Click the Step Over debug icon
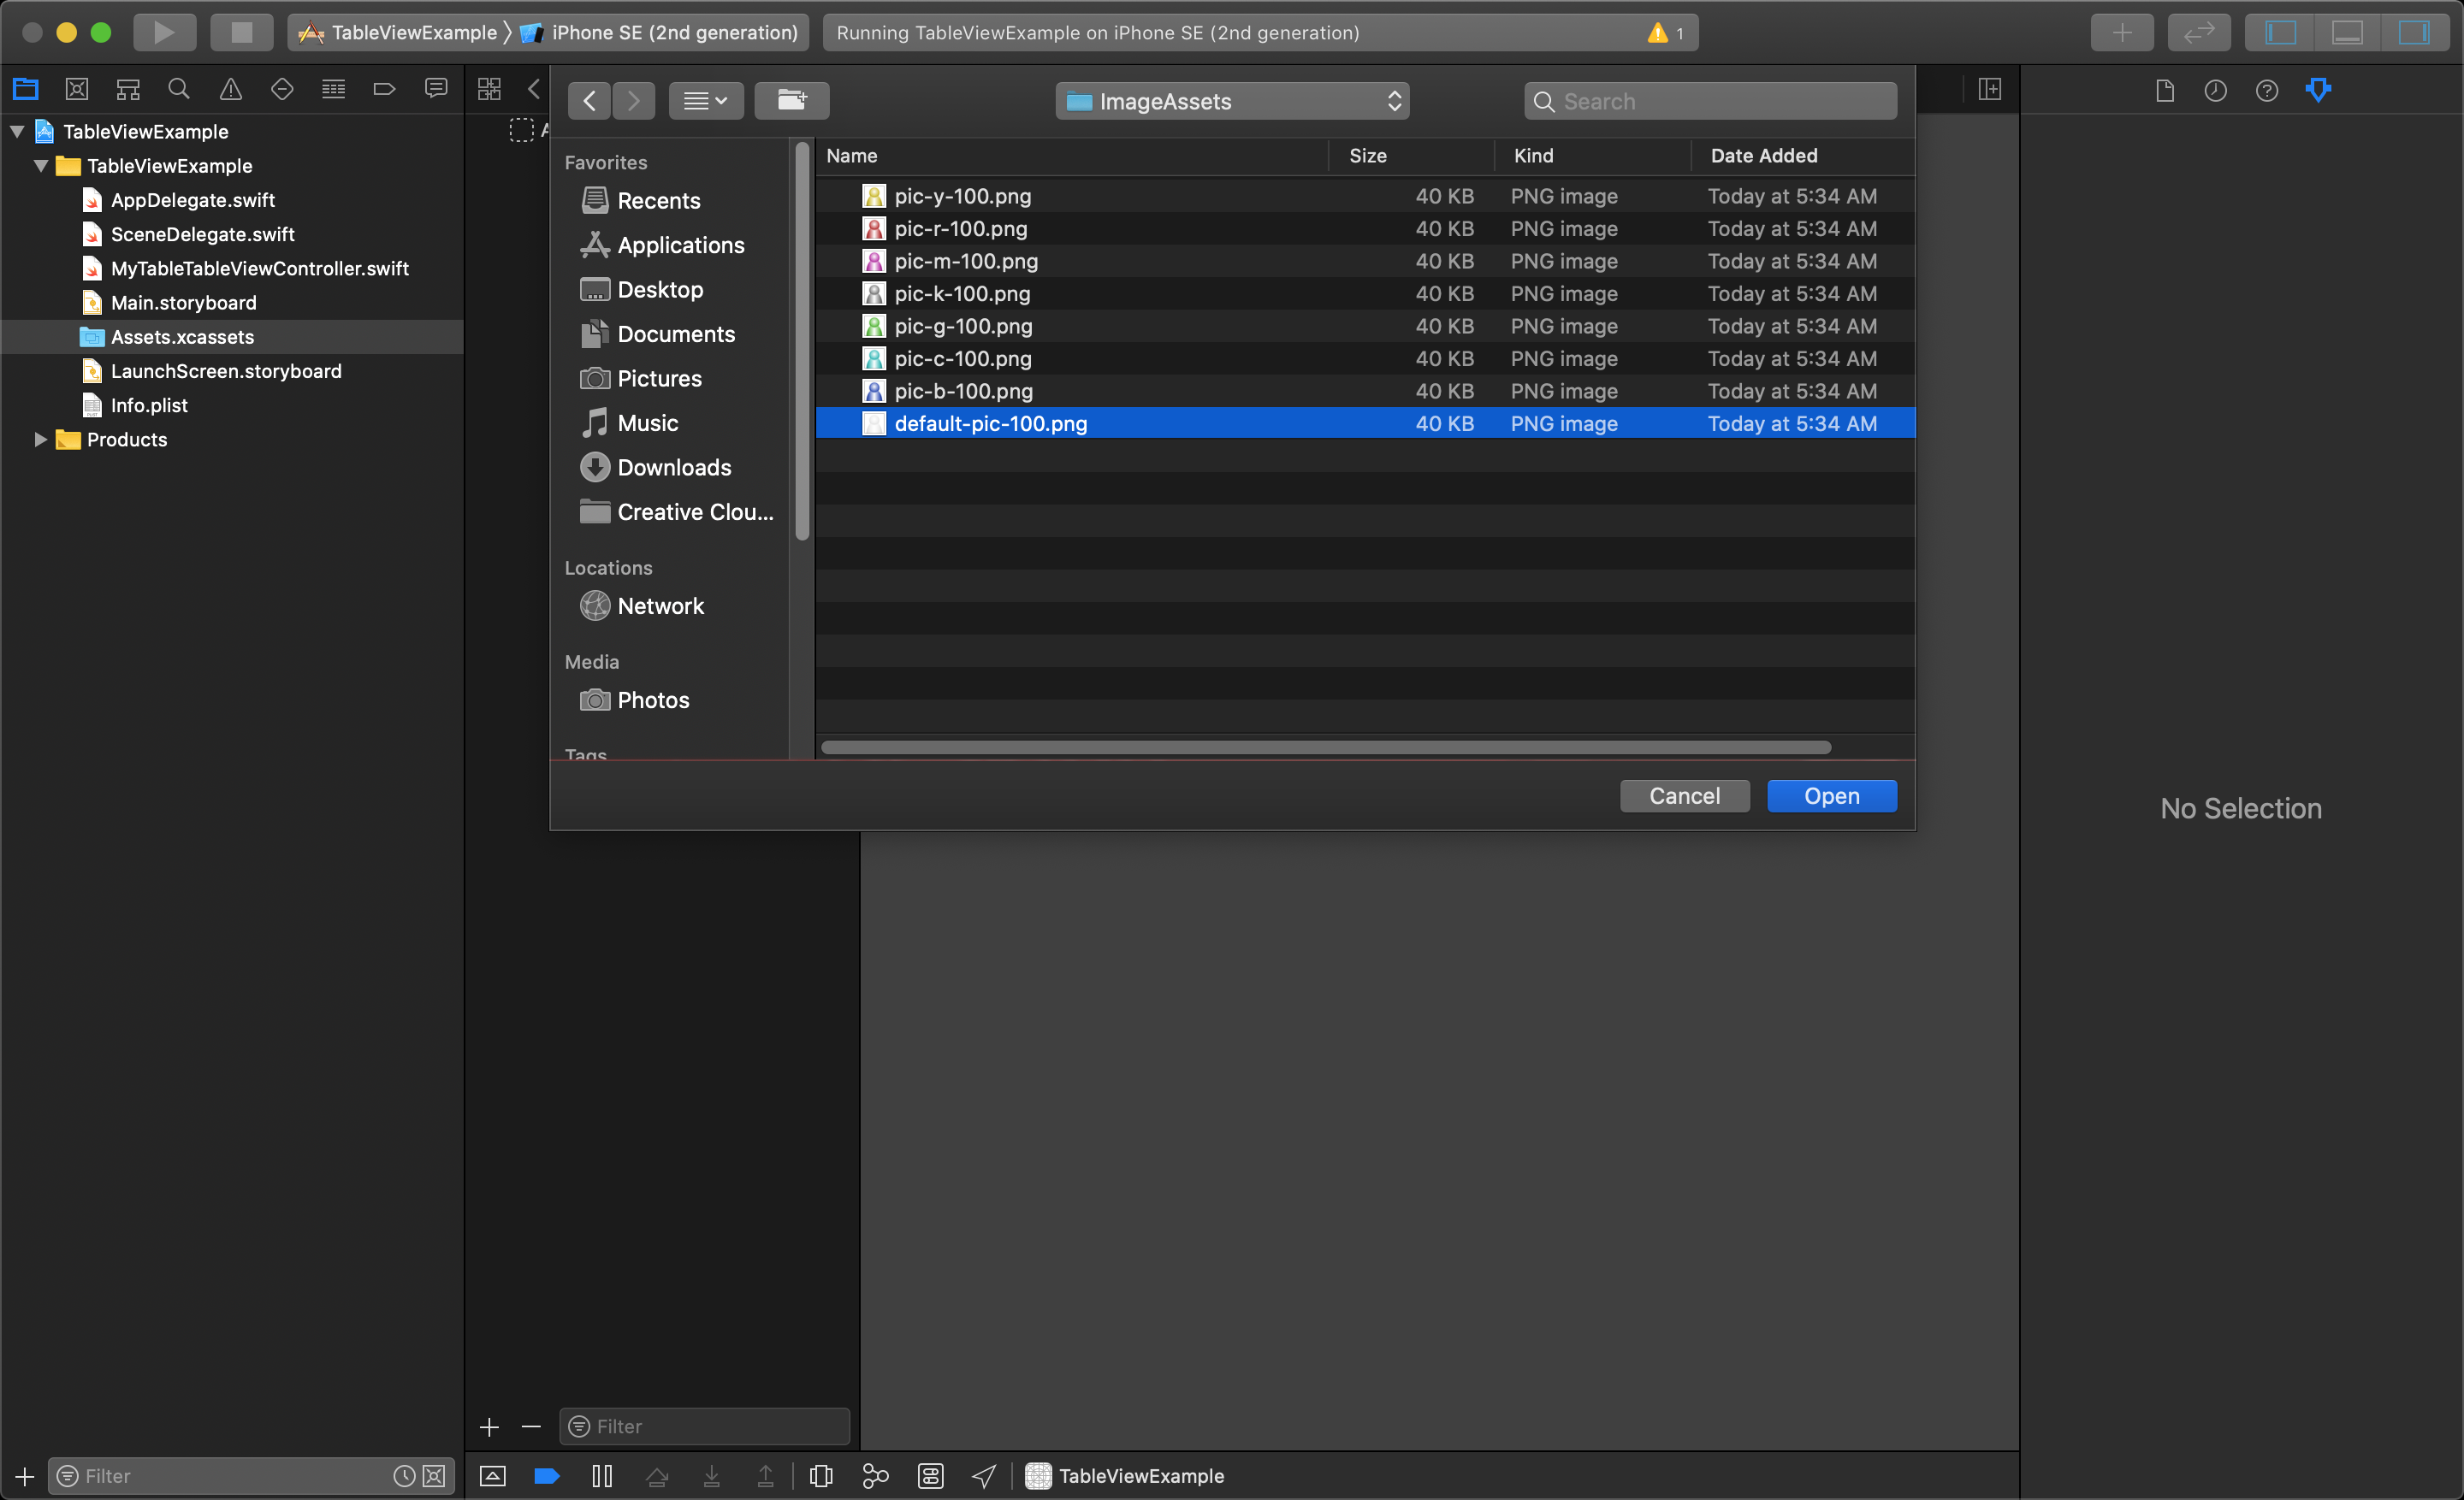 pos(657,1475)
